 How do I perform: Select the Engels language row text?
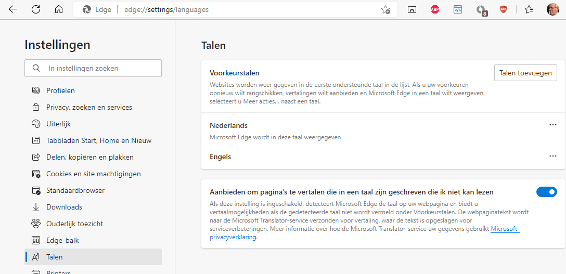click(x=220, y=157)
